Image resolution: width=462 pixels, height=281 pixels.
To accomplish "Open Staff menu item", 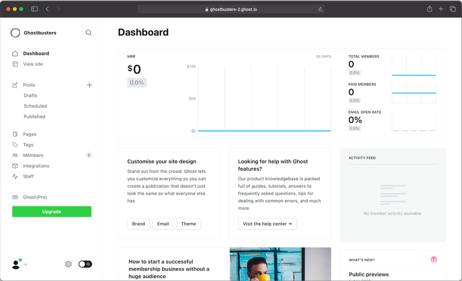I will click(x=28, y=176).
